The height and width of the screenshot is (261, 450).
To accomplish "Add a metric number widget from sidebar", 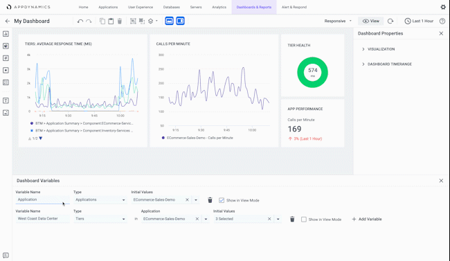I will coord(6,58).
